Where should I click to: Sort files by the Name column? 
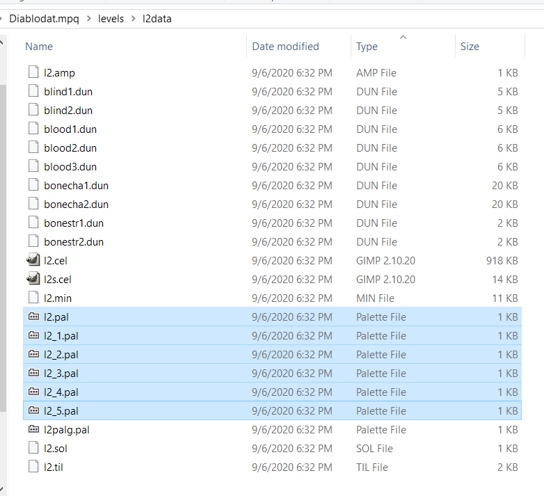39,47
